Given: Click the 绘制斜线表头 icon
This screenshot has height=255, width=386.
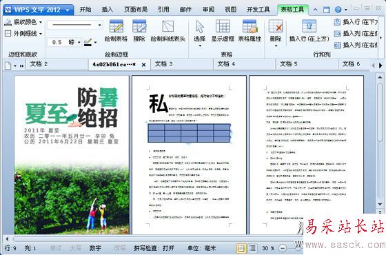Looking at the screenshot, I should point(168,26).
